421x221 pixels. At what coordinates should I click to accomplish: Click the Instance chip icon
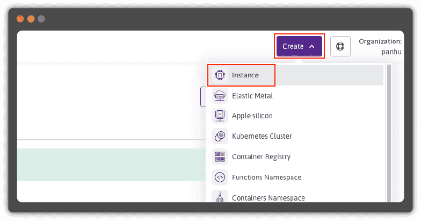pos(220,75)
